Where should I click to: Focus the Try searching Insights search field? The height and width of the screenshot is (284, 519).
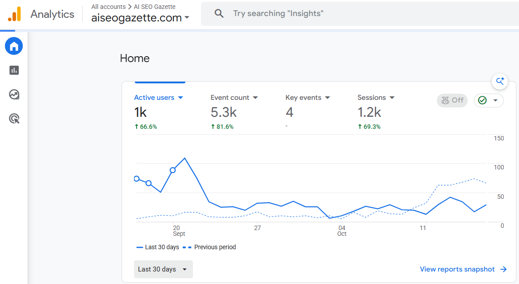[x=360, y=13]
